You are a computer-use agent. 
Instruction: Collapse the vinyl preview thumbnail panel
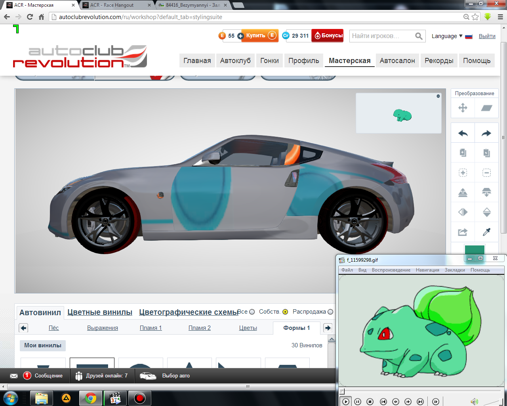coord(438,96)
